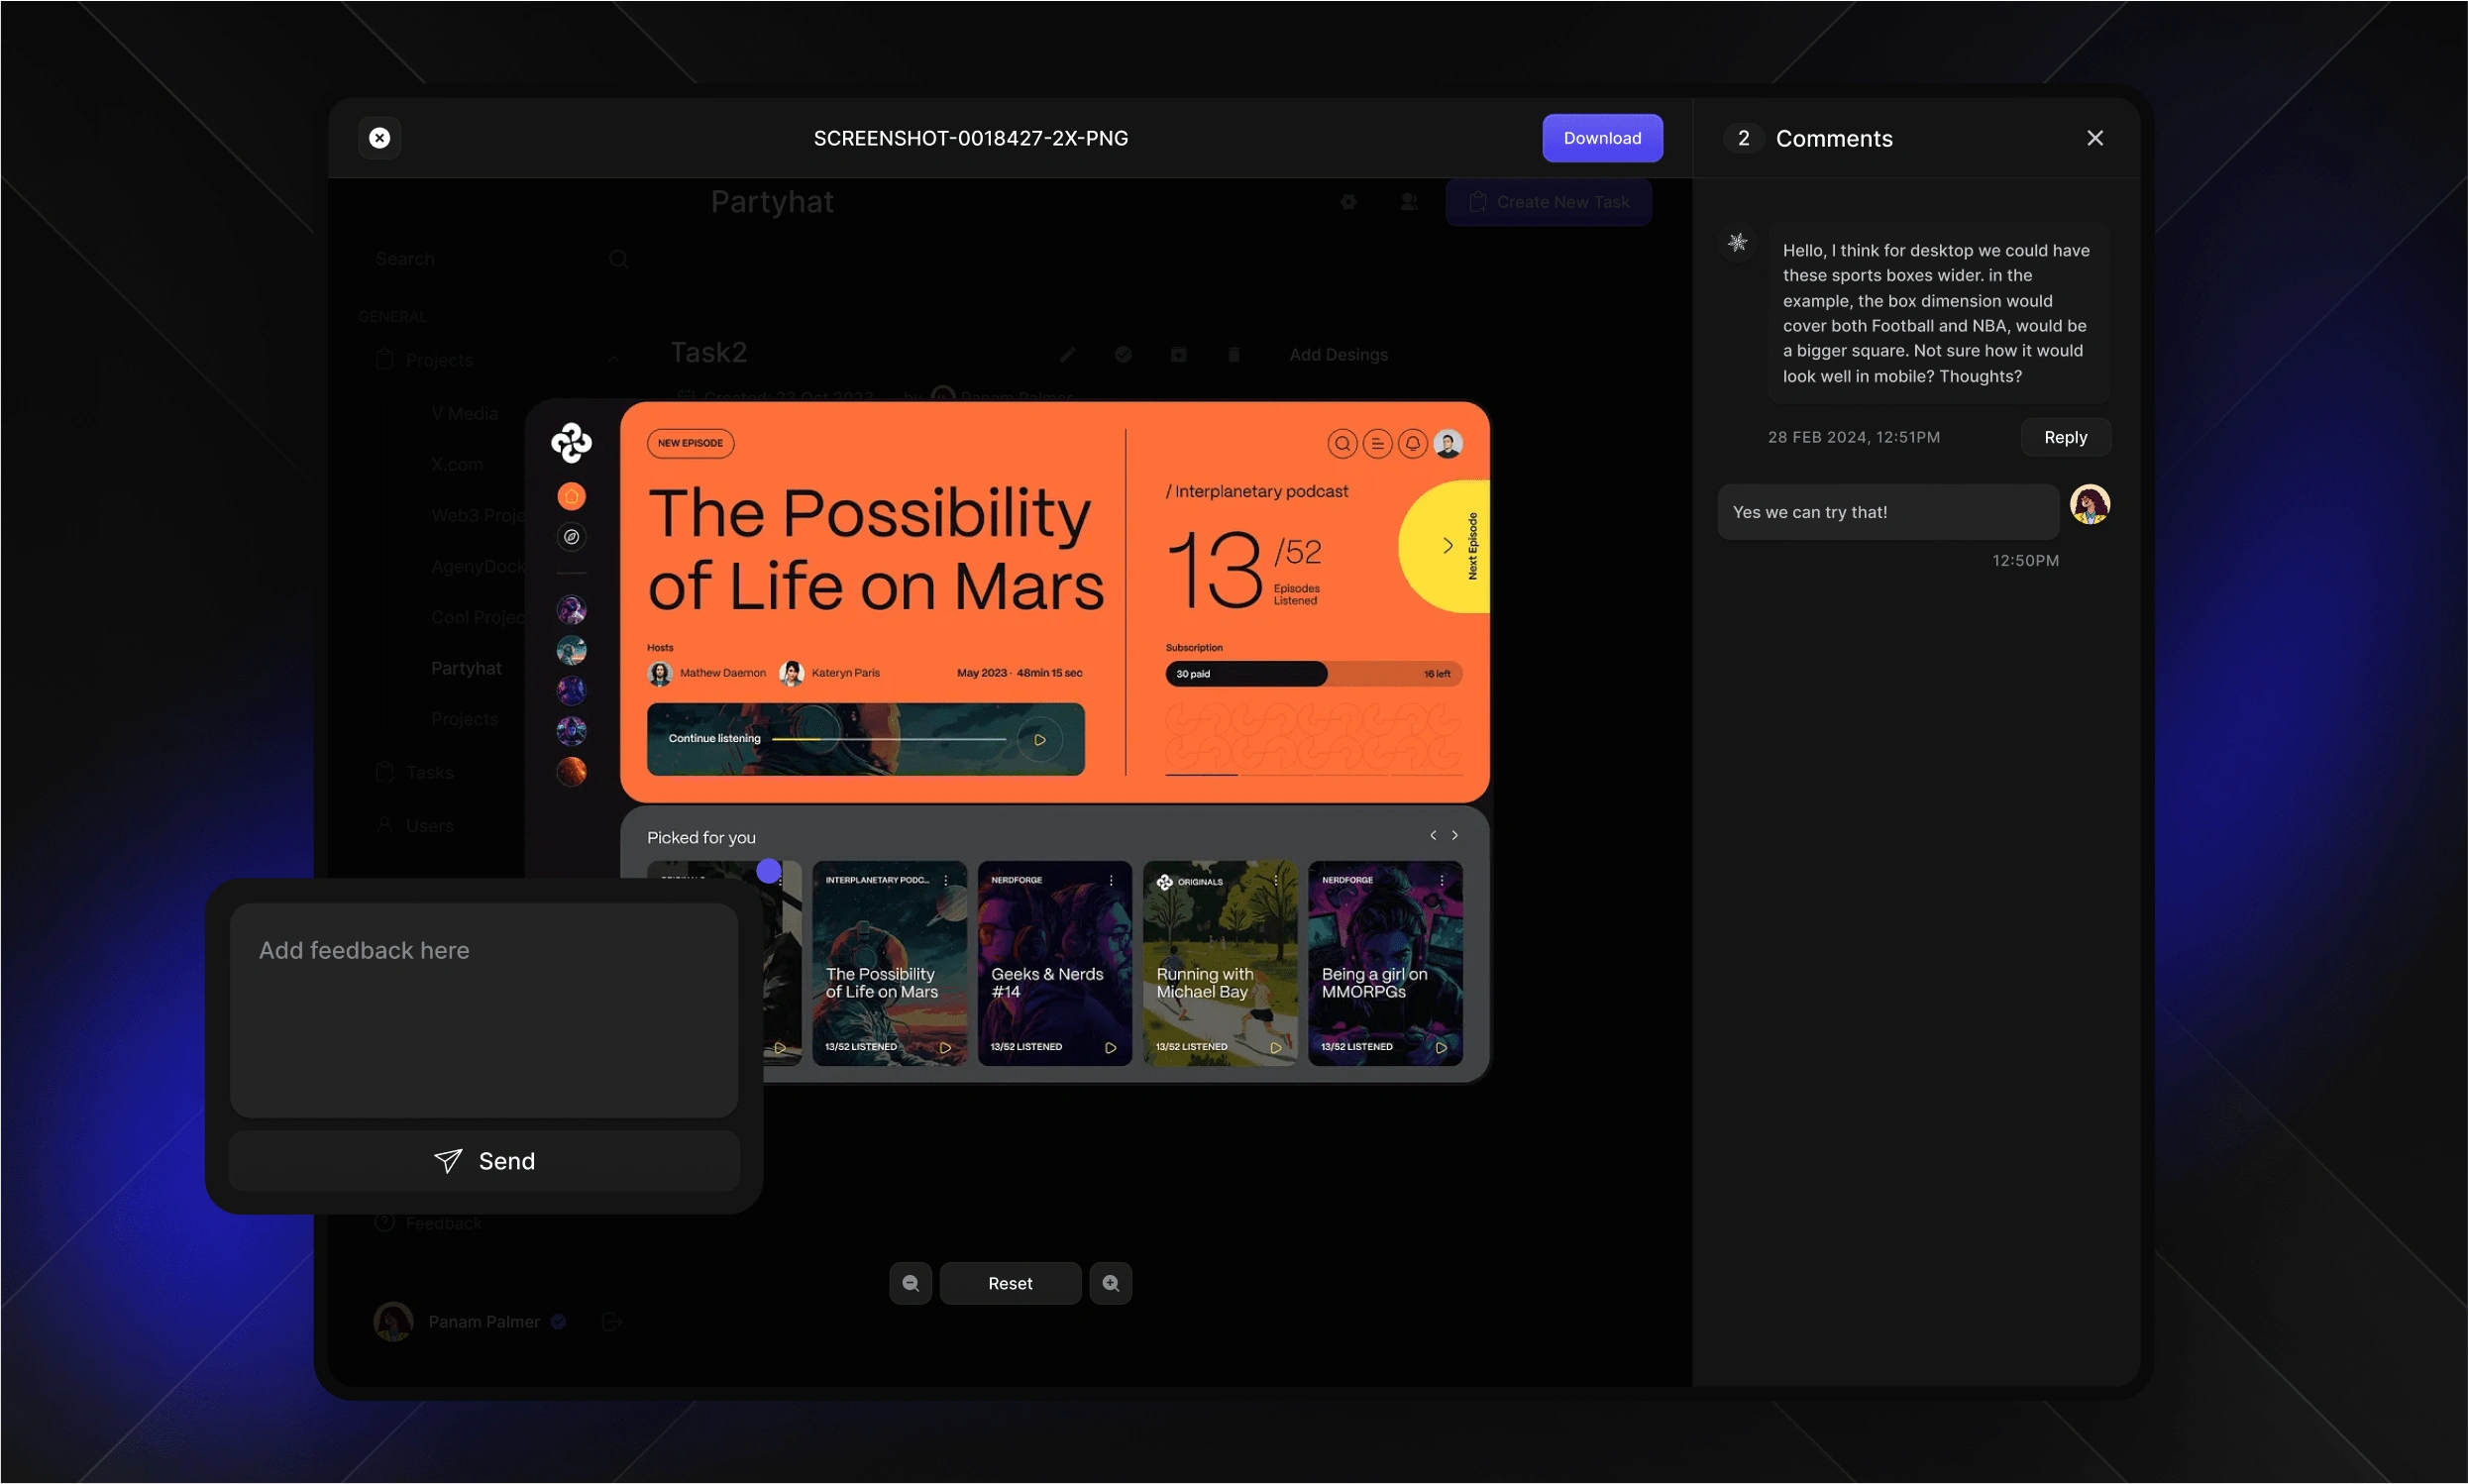Open the second podcast avatar in sidebar
The width and height of the screenshot is (2468, 1484).
click(x=571, y=651)
